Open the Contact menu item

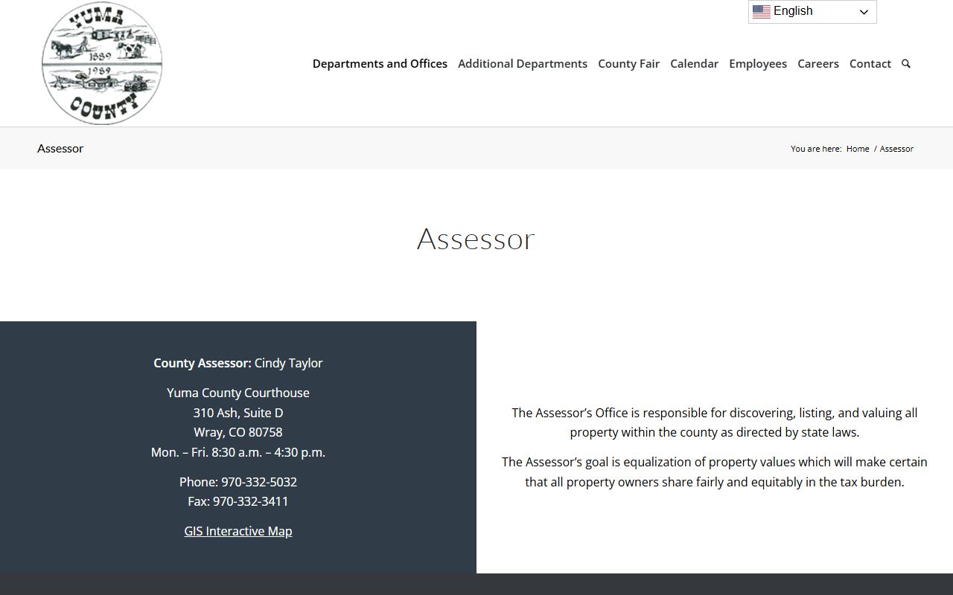pos(870,64)
